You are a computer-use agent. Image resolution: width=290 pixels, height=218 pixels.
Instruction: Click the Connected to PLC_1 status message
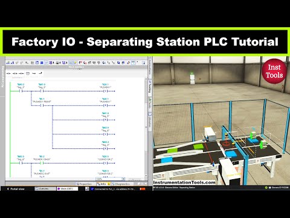coord(115,189)
